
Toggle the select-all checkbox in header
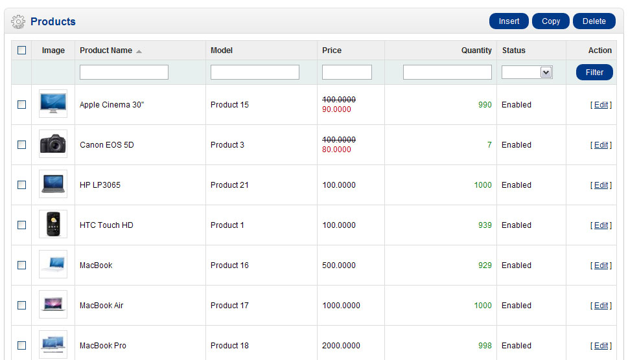(x=22, y=51)
